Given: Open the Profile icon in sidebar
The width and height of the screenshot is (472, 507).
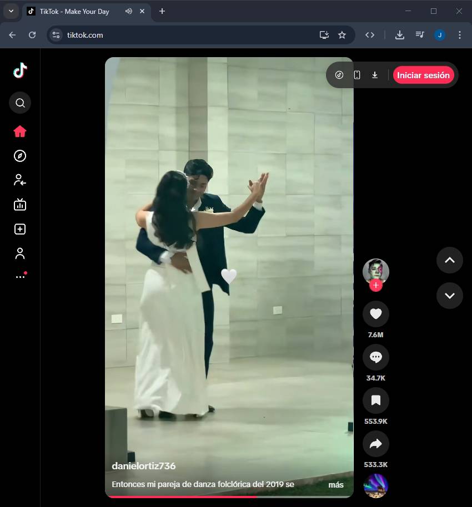Looking at the screenshot, I should 20,253.
